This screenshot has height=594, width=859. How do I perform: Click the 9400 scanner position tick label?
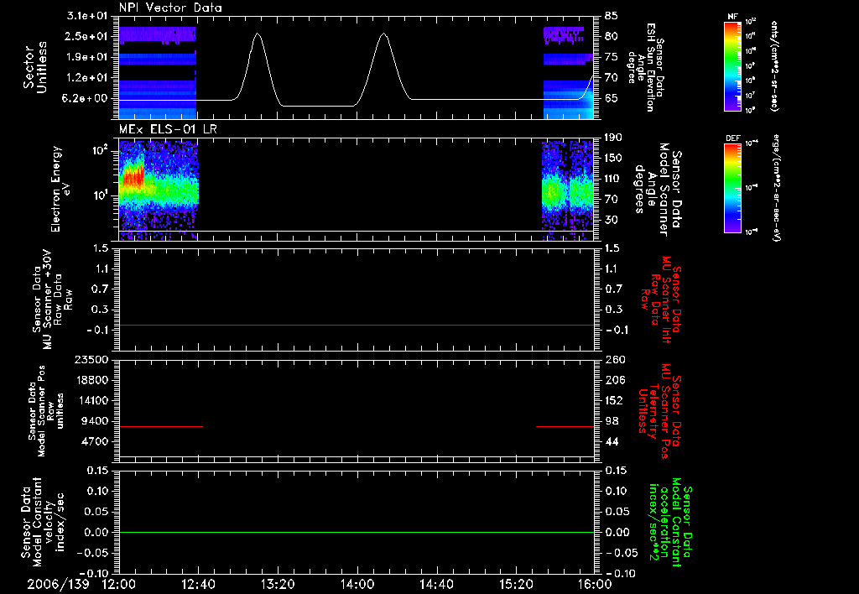coord(95,421)
